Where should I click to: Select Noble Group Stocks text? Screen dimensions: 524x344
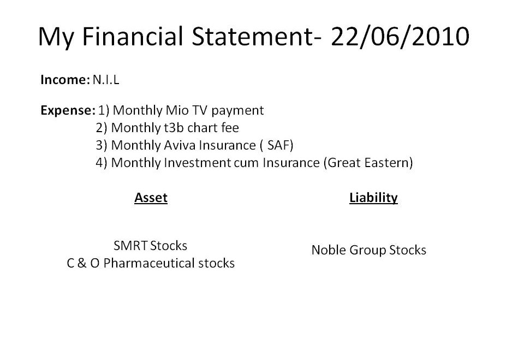pos(369,250)
